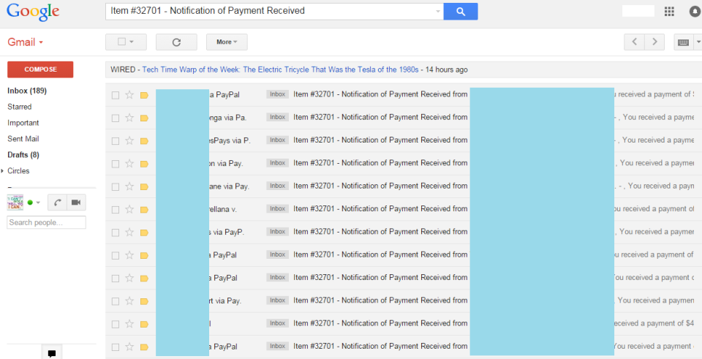The height and width of the screenshot is (359, 702).
Task: Refresh the mail list
Action: [176, 42]
